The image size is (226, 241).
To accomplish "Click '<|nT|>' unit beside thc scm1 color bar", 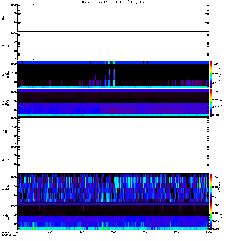I will (x=221, y=216).
